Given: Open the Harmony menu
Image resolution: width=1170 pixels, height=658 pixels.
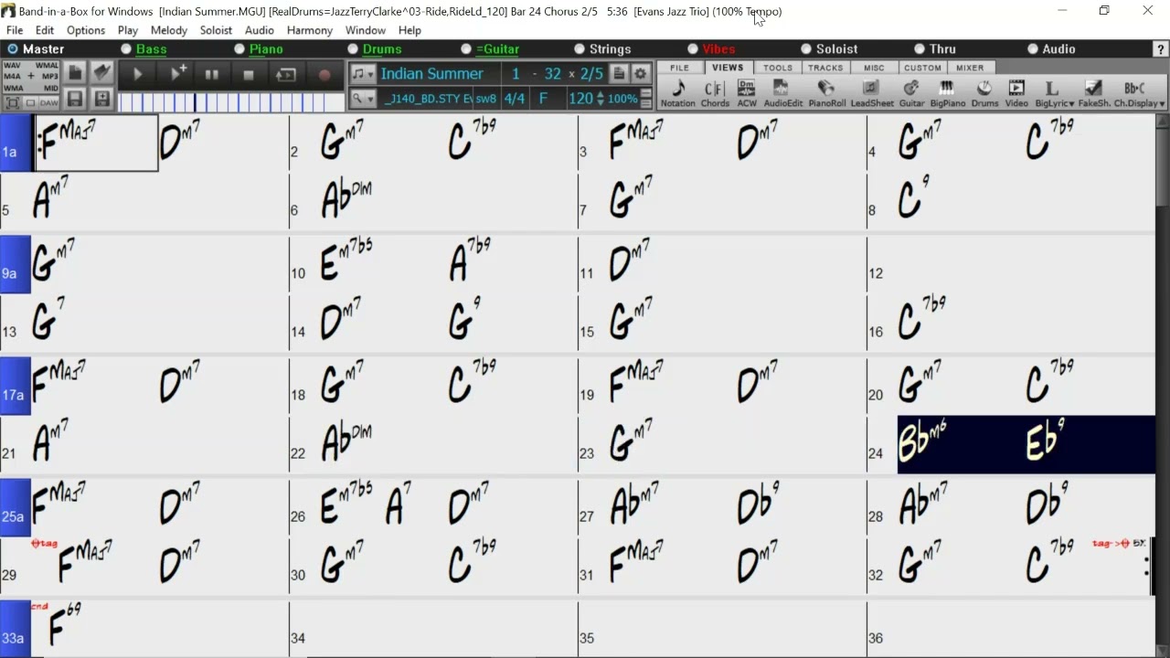Looking at the screenshot, I should (x=309, y=30).
